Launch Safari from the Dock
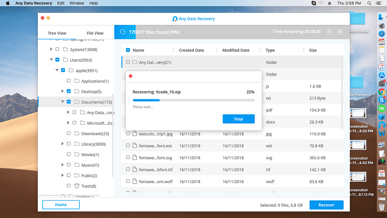Image resolution: width=387 pixels, height=218 pixels. [382, 34]
